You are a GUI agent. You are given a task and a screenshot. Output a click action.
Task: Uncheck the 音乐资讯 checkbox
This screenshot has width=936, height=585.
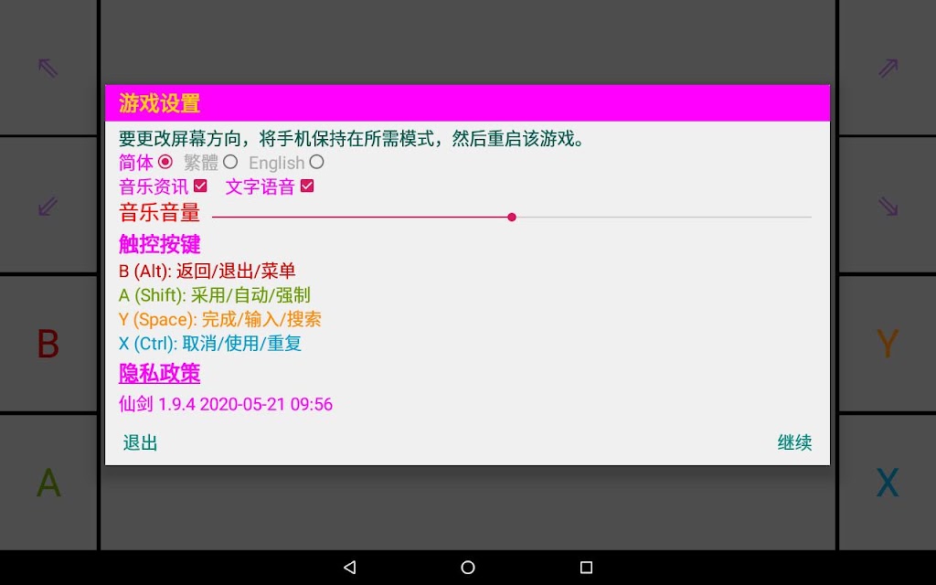point(200,186)
